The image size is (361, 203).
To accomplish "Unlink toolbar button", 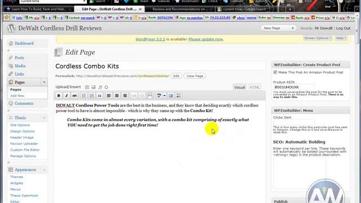I will [x=142, y=95].
